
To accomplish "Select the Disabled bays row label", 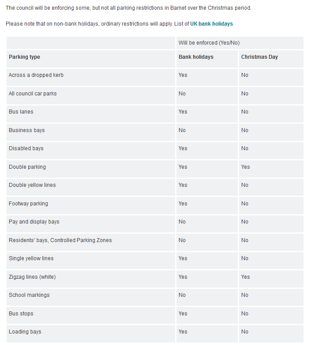I will click(26, 148).
